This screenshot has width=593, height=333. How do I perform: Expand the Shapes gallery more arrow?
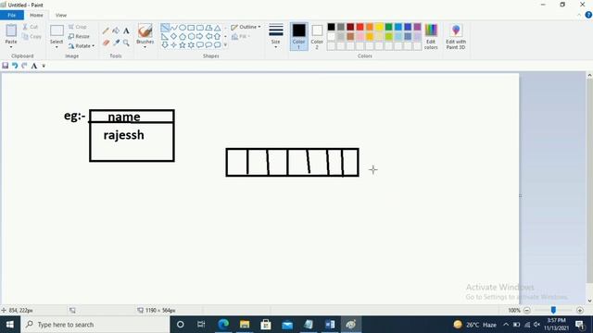pyautogui.click(x=226, y=45)
